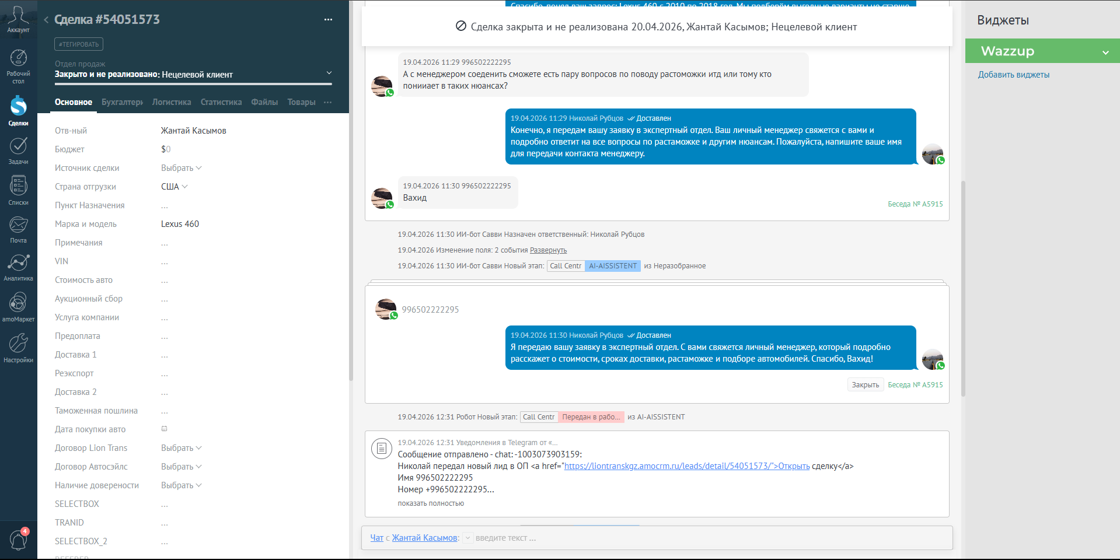Click avatar next to 996502222295 conversation header
This screenshot has width=1120, height=560.
[386, 309]
